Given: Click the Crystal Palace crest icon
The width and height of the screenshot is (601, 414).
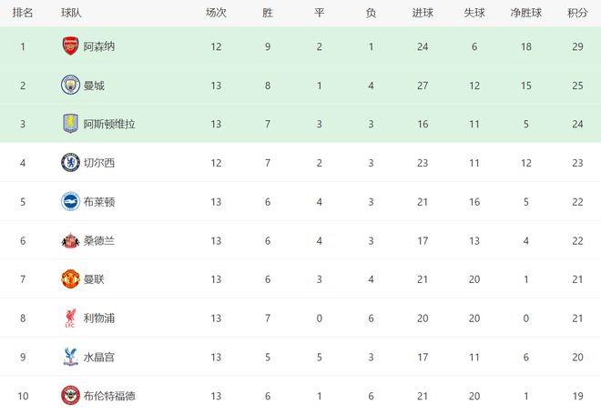Looking at the screenshot, I should coord(70,358).
